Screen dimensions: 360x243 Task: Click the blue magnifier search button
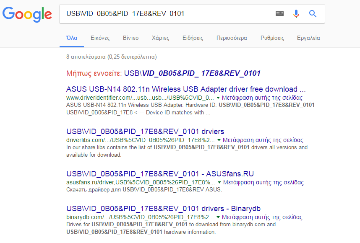pyautogui.click(x=313, y=14)
